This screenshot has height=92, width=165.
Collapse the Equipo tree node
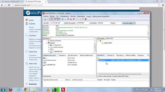tap(46, 43)
